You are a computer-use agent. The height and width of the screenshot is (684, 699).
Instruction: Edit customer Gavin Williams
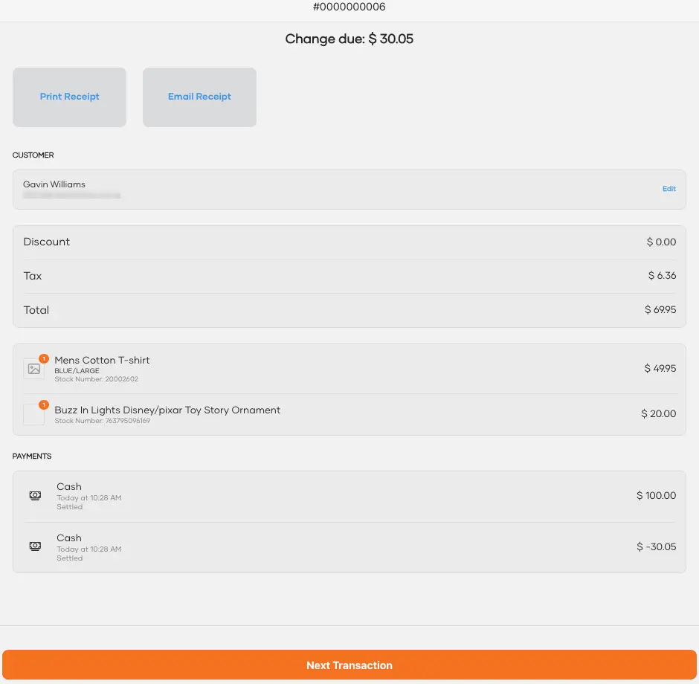(669, 189)
